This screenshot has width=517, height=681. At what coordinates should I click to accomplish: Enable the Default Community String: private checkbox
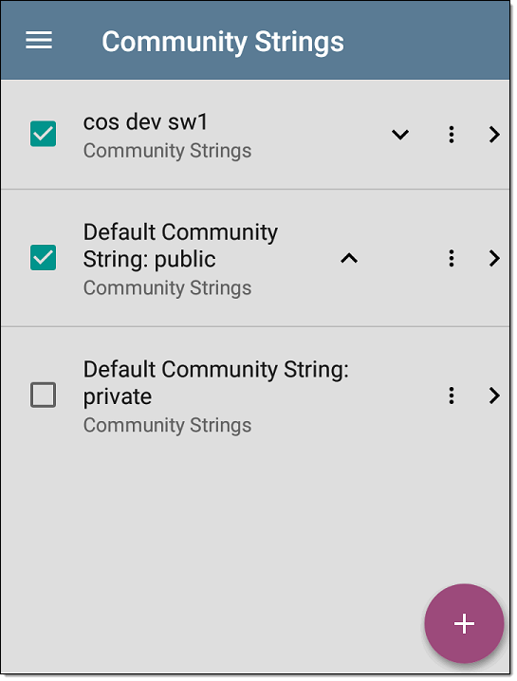(x=43, y=395)
